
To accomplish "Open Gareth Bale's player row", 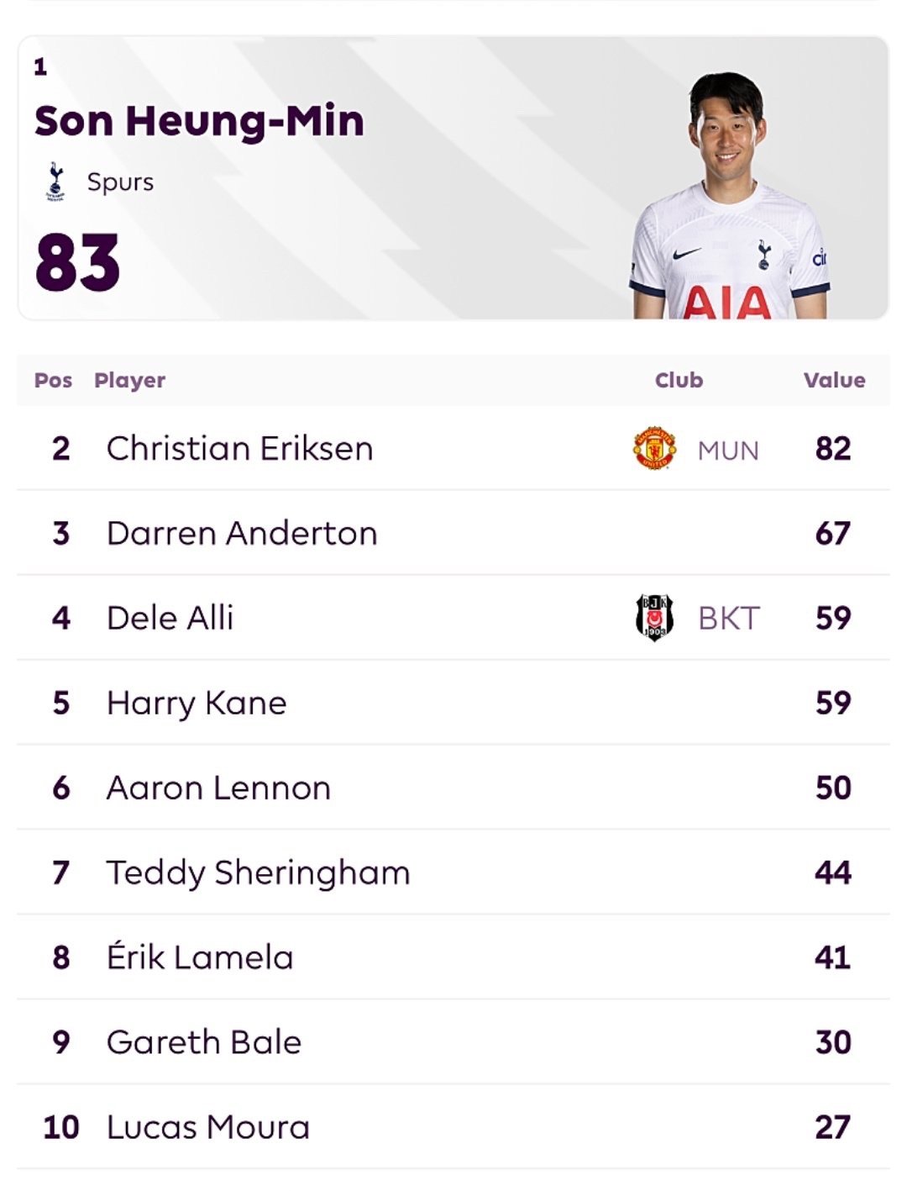I will point(453,1042).
